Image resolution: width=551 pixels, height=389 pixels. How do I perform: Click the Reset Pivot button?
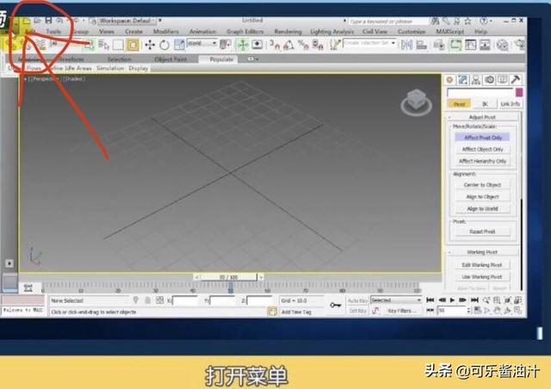(x=482, y=232)
